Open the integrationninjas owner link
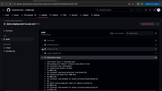This screenshot has height=91, width=162. [x=18, y=10]
